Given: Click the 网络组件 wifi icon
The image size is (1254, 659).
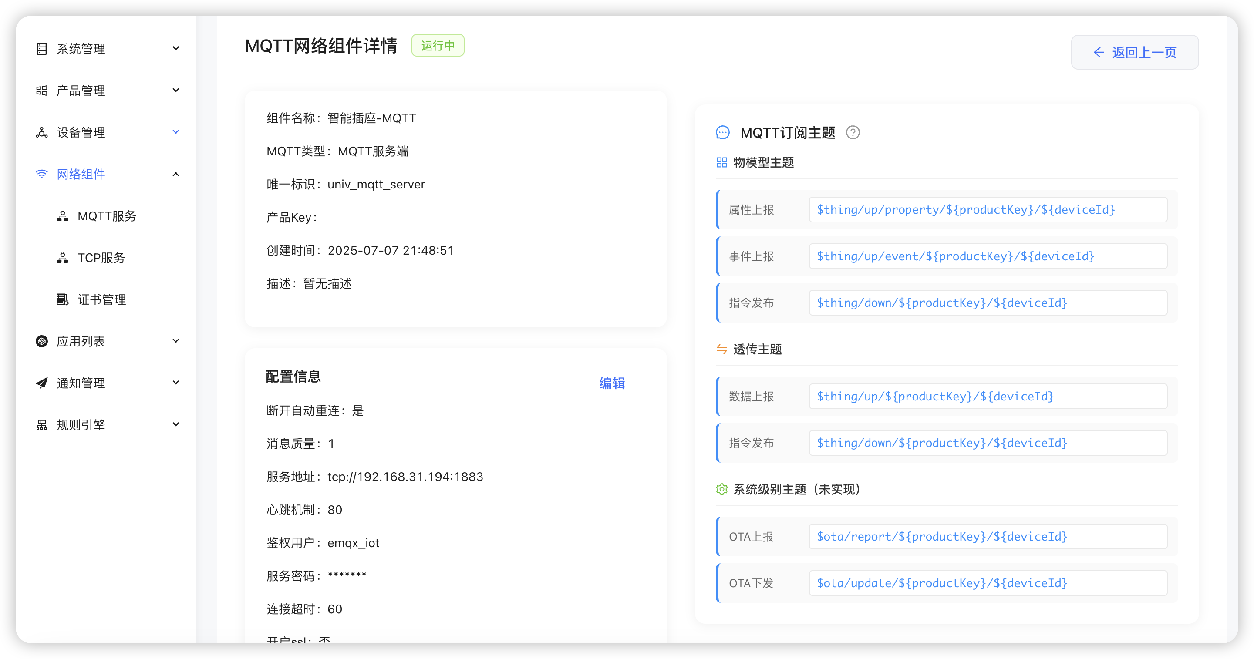Looking at the screenshot, I should [41, 174].
